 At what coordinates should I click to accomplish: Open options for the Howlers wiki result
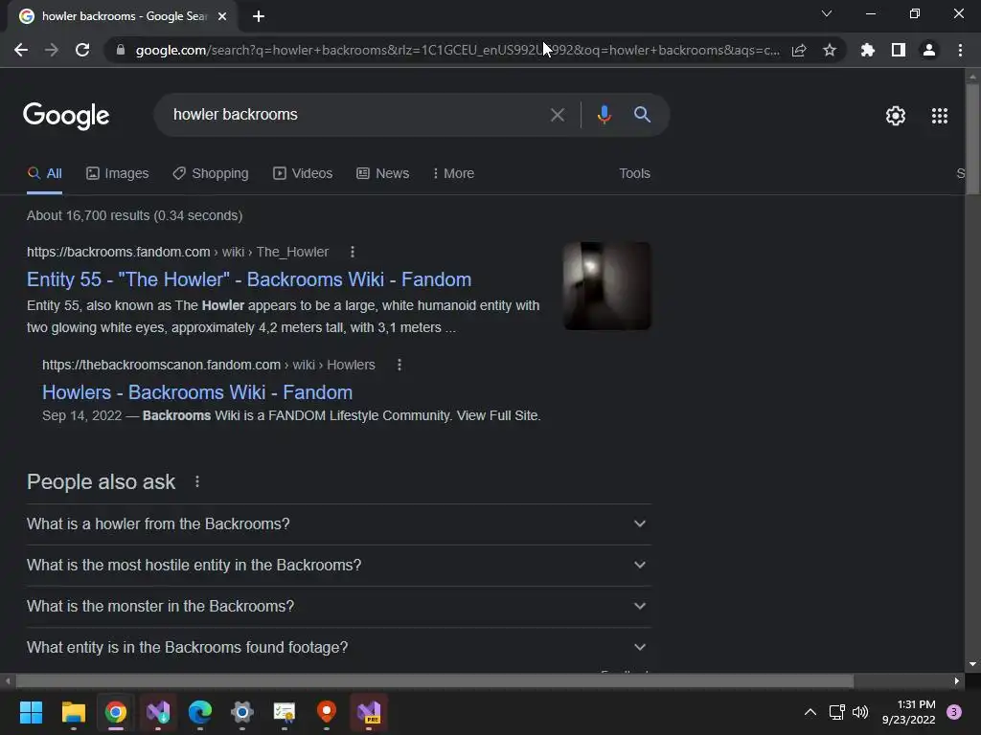coord(399,365)
